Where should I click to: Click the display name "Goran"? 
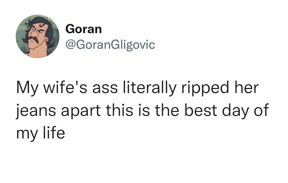click(x=84, y=29)
